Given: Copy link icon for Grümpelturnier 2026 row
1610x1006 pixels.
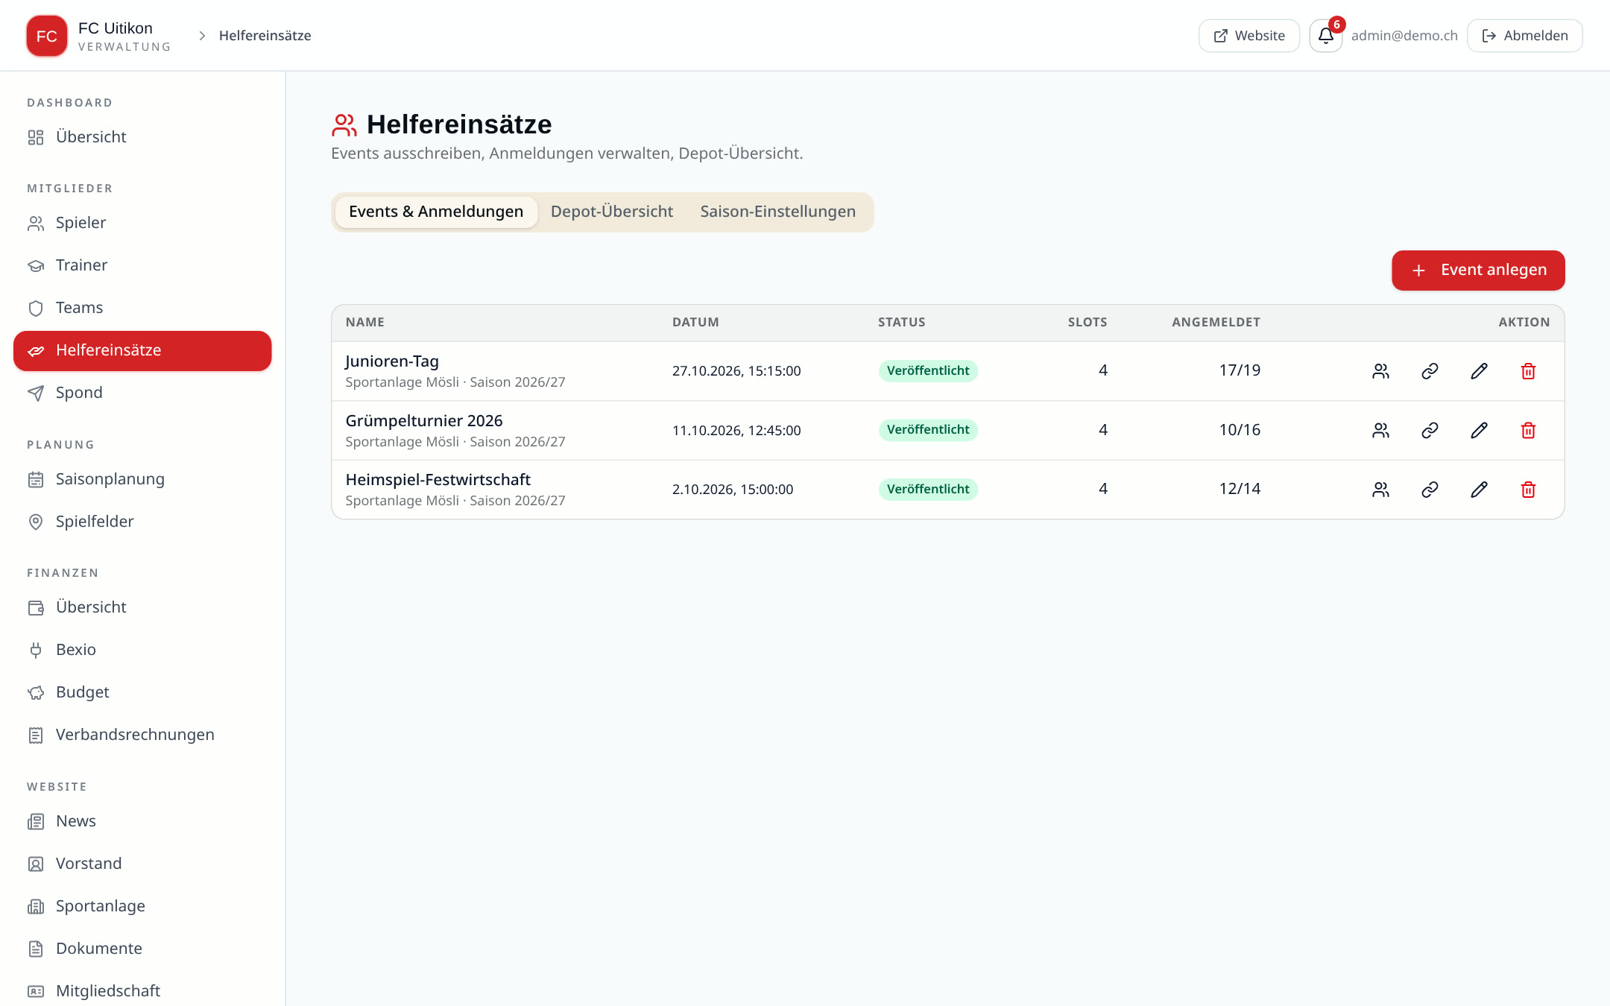Looking at the screenshot, I should coord(1430,430).
